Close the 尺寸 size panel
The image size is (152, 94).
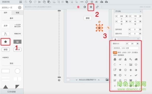pos(141,11)
